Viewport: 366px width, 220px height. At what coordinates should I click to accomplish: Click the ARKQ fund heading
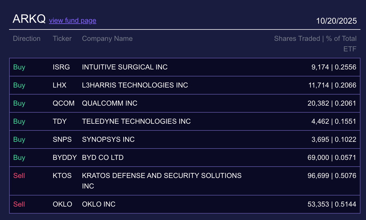tap(29, 19)
